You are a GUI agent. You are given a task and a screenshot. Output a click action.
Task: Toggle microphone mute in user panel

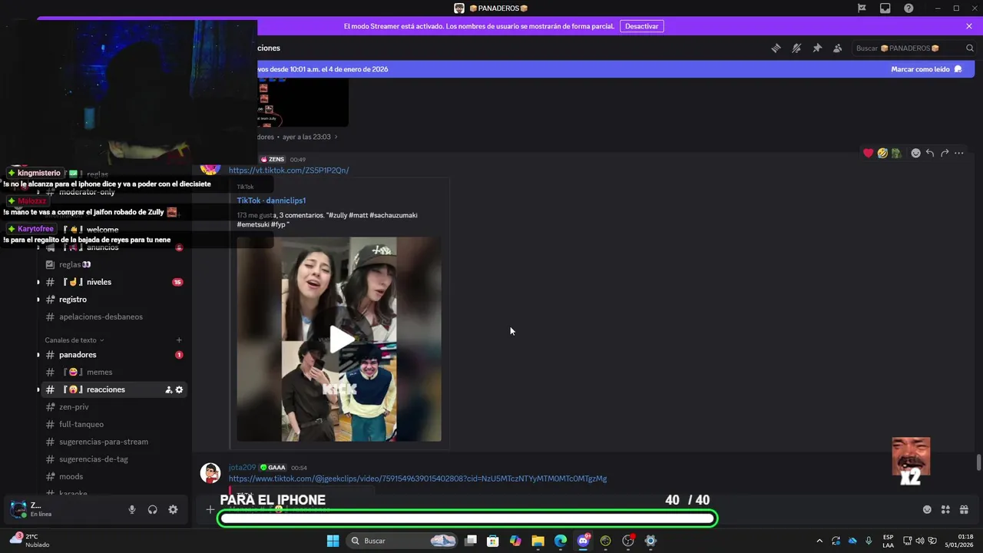(x=132, y=509)
